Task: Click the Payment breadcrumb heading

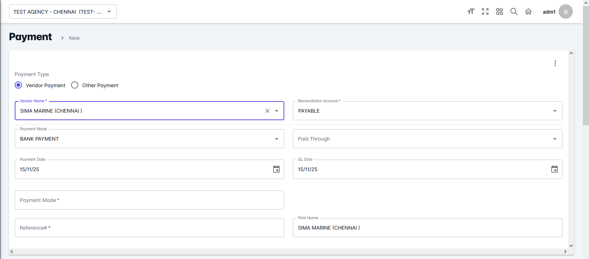Action: pos(31,37)
